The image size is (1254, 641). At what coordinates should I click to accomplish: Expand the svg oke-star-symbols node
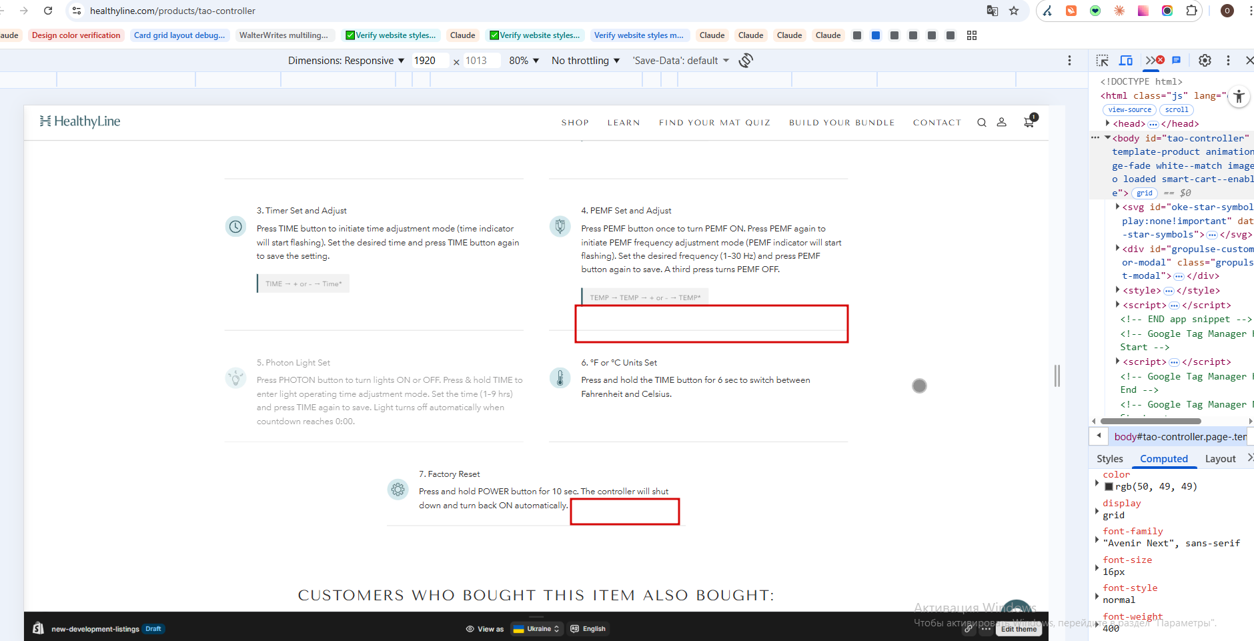(1118, 207)
